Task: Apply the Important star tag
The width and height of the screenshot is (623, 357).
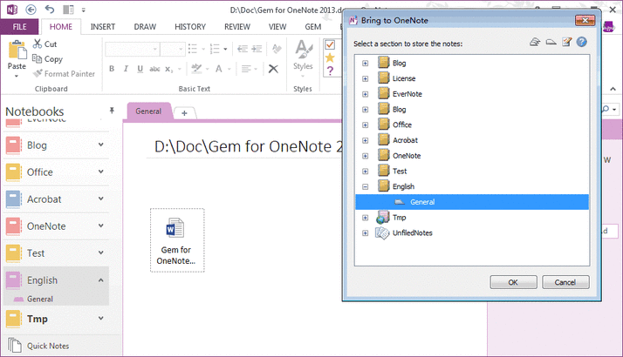Action: [x=330, y=58]
